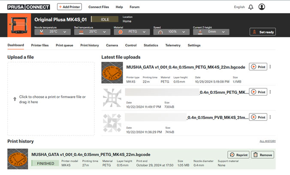This screenshot has width=290, height=175.
Task: Open the file name ending 0.4n_0.15mm_PETG_MK...
Action: click(224, 92)
